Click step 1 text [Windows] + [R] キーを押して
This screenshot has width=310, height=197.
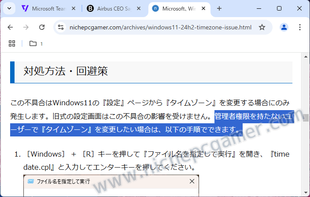coord(83,154)
